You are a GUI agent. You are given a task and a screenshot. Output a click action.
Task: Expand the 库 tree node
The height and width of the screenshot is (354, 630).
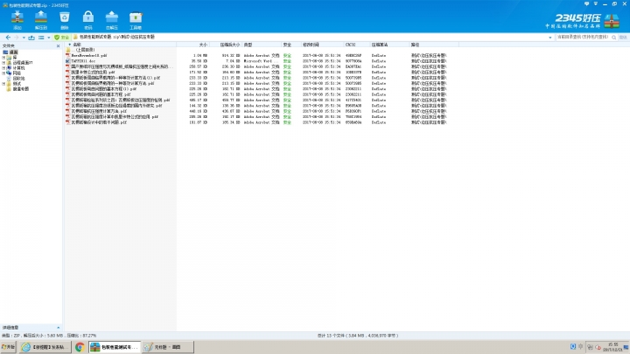(4, 57)
